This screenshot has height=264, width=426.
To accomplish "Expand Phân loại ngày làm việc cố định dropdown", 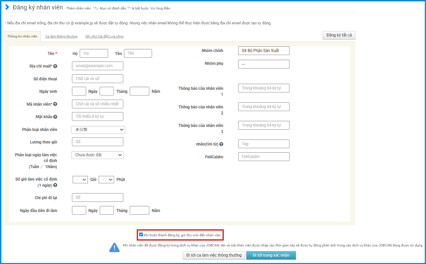I will tap(97, 155).
